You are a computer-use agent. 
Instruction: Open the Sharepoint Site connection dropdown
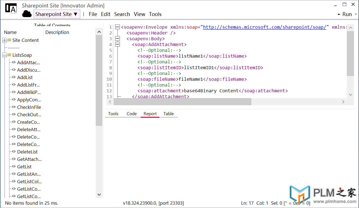(57, 14)
